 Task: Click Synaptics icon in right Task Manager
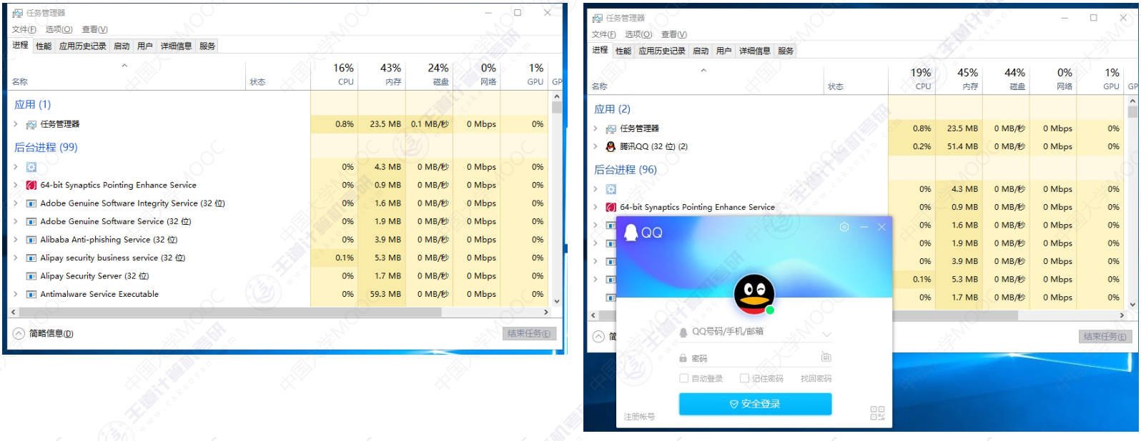coord(611,207)
